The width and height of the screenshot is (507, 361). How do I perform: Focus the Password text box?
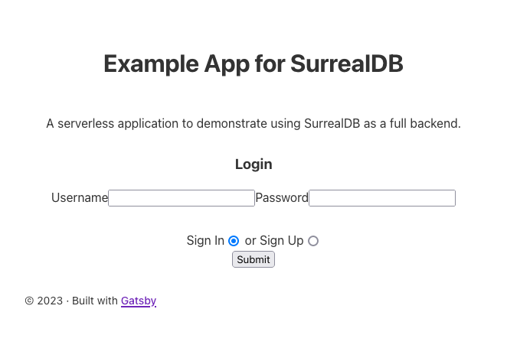coord(381,198)
